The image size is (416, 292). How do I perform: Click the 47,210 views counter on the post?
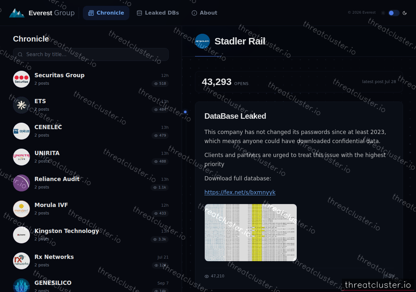[214, 276]
